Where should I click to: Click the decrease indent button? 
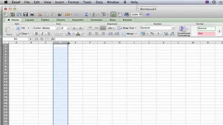(x=110, y=34)
